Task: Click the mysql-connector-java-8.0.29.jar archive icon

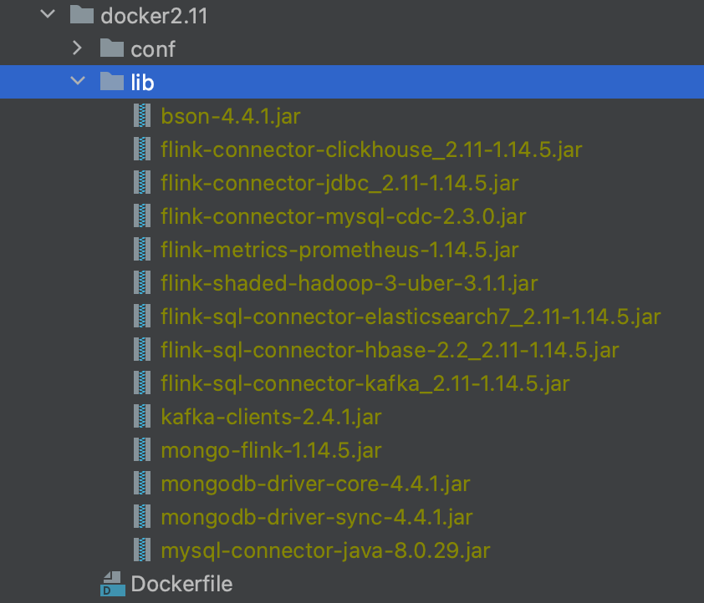Action: (x=143, y=550)
